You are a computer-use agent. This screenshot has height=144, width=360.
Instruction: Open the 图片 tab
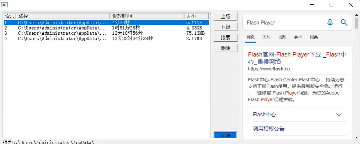pyautogui.click(x=266, y=37)
